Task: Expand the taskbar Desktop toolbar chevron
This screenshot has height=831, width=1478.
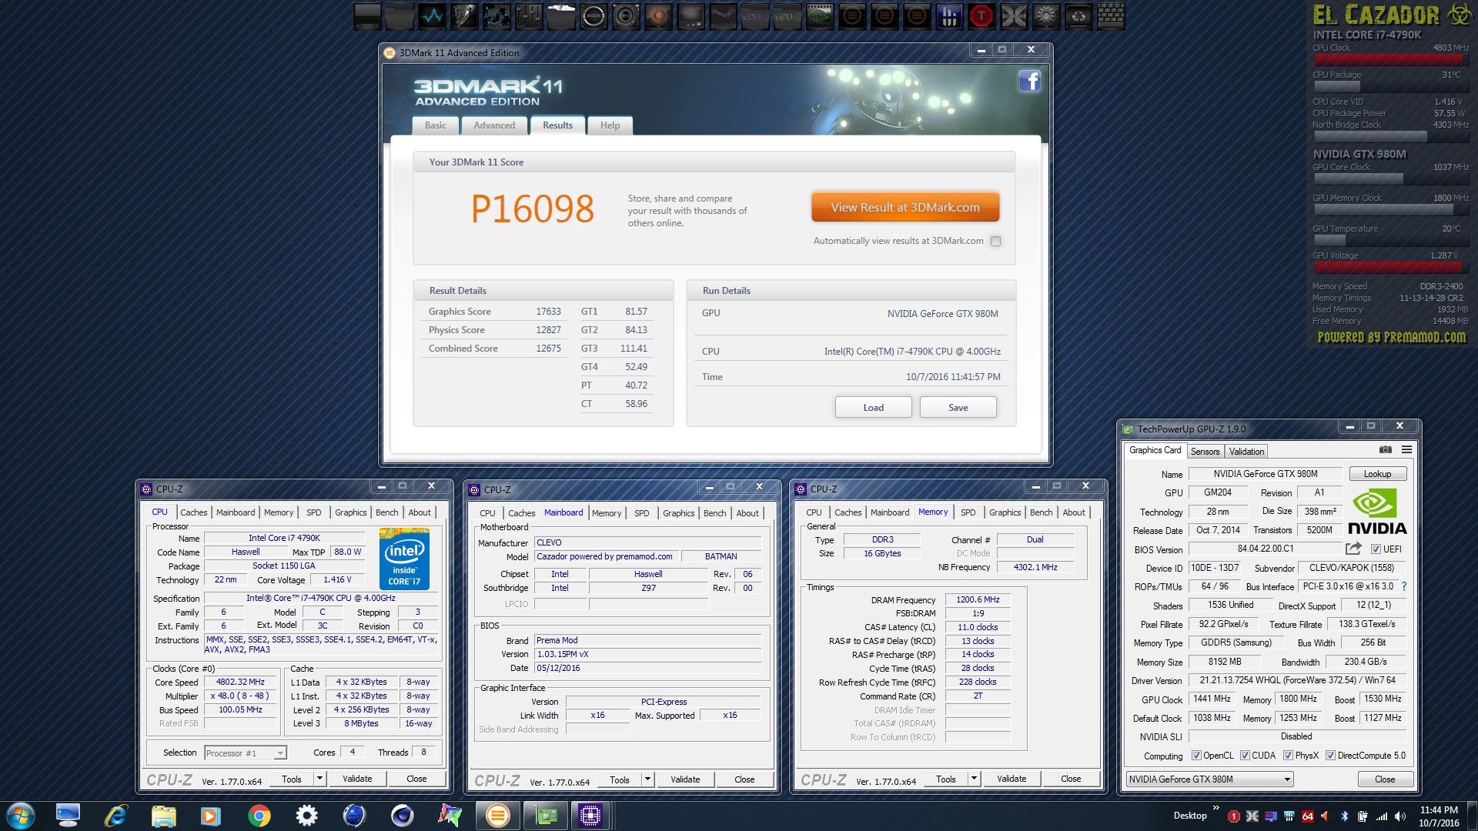Action: [1216, 809]
